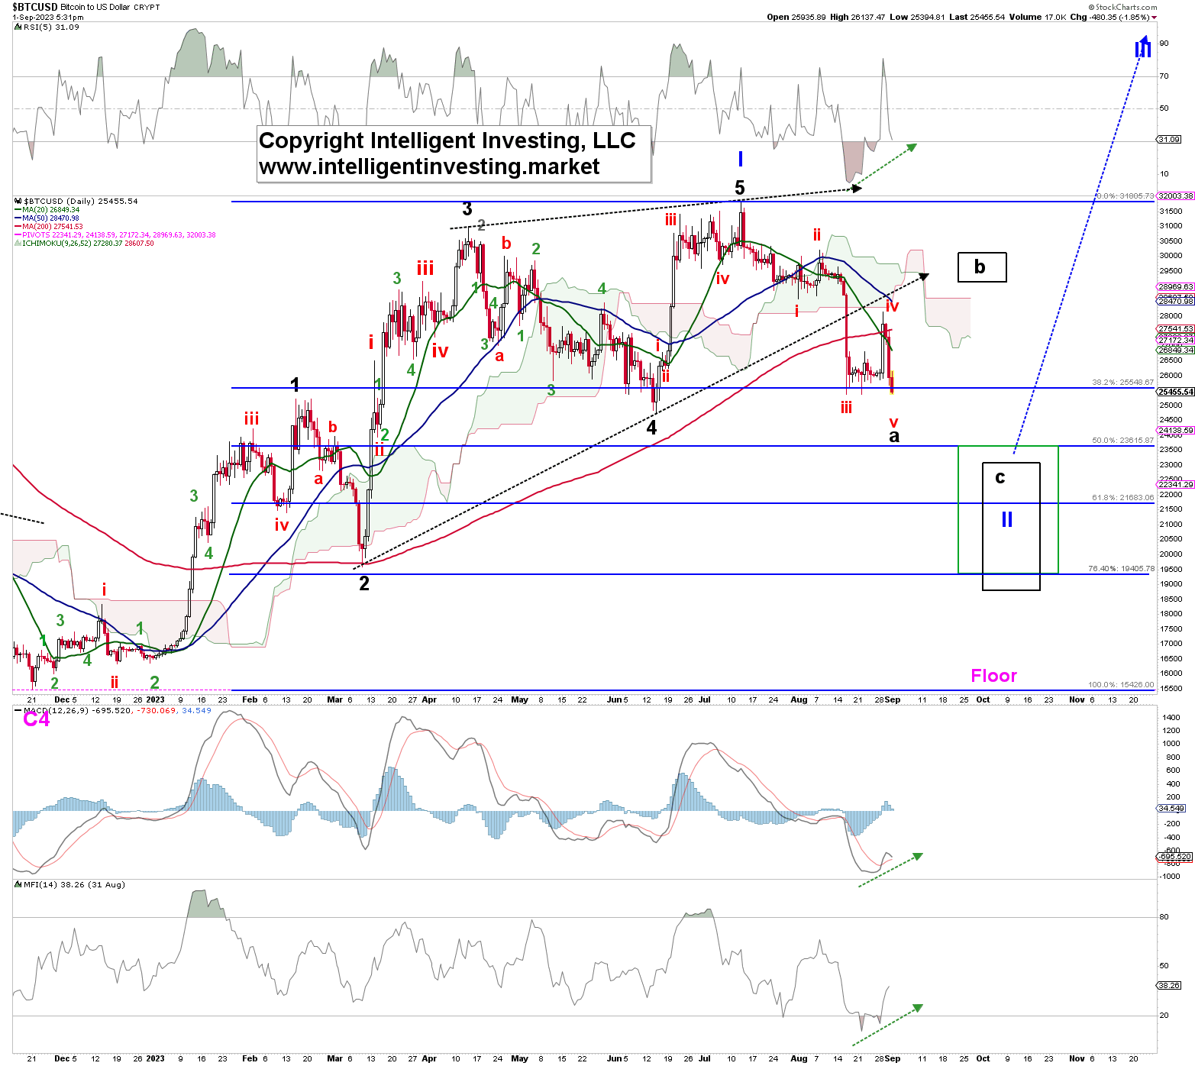Click the MA(50) blue line swatch
The height and width of the screenshot is (1066, 1195).
pos(18,218)
